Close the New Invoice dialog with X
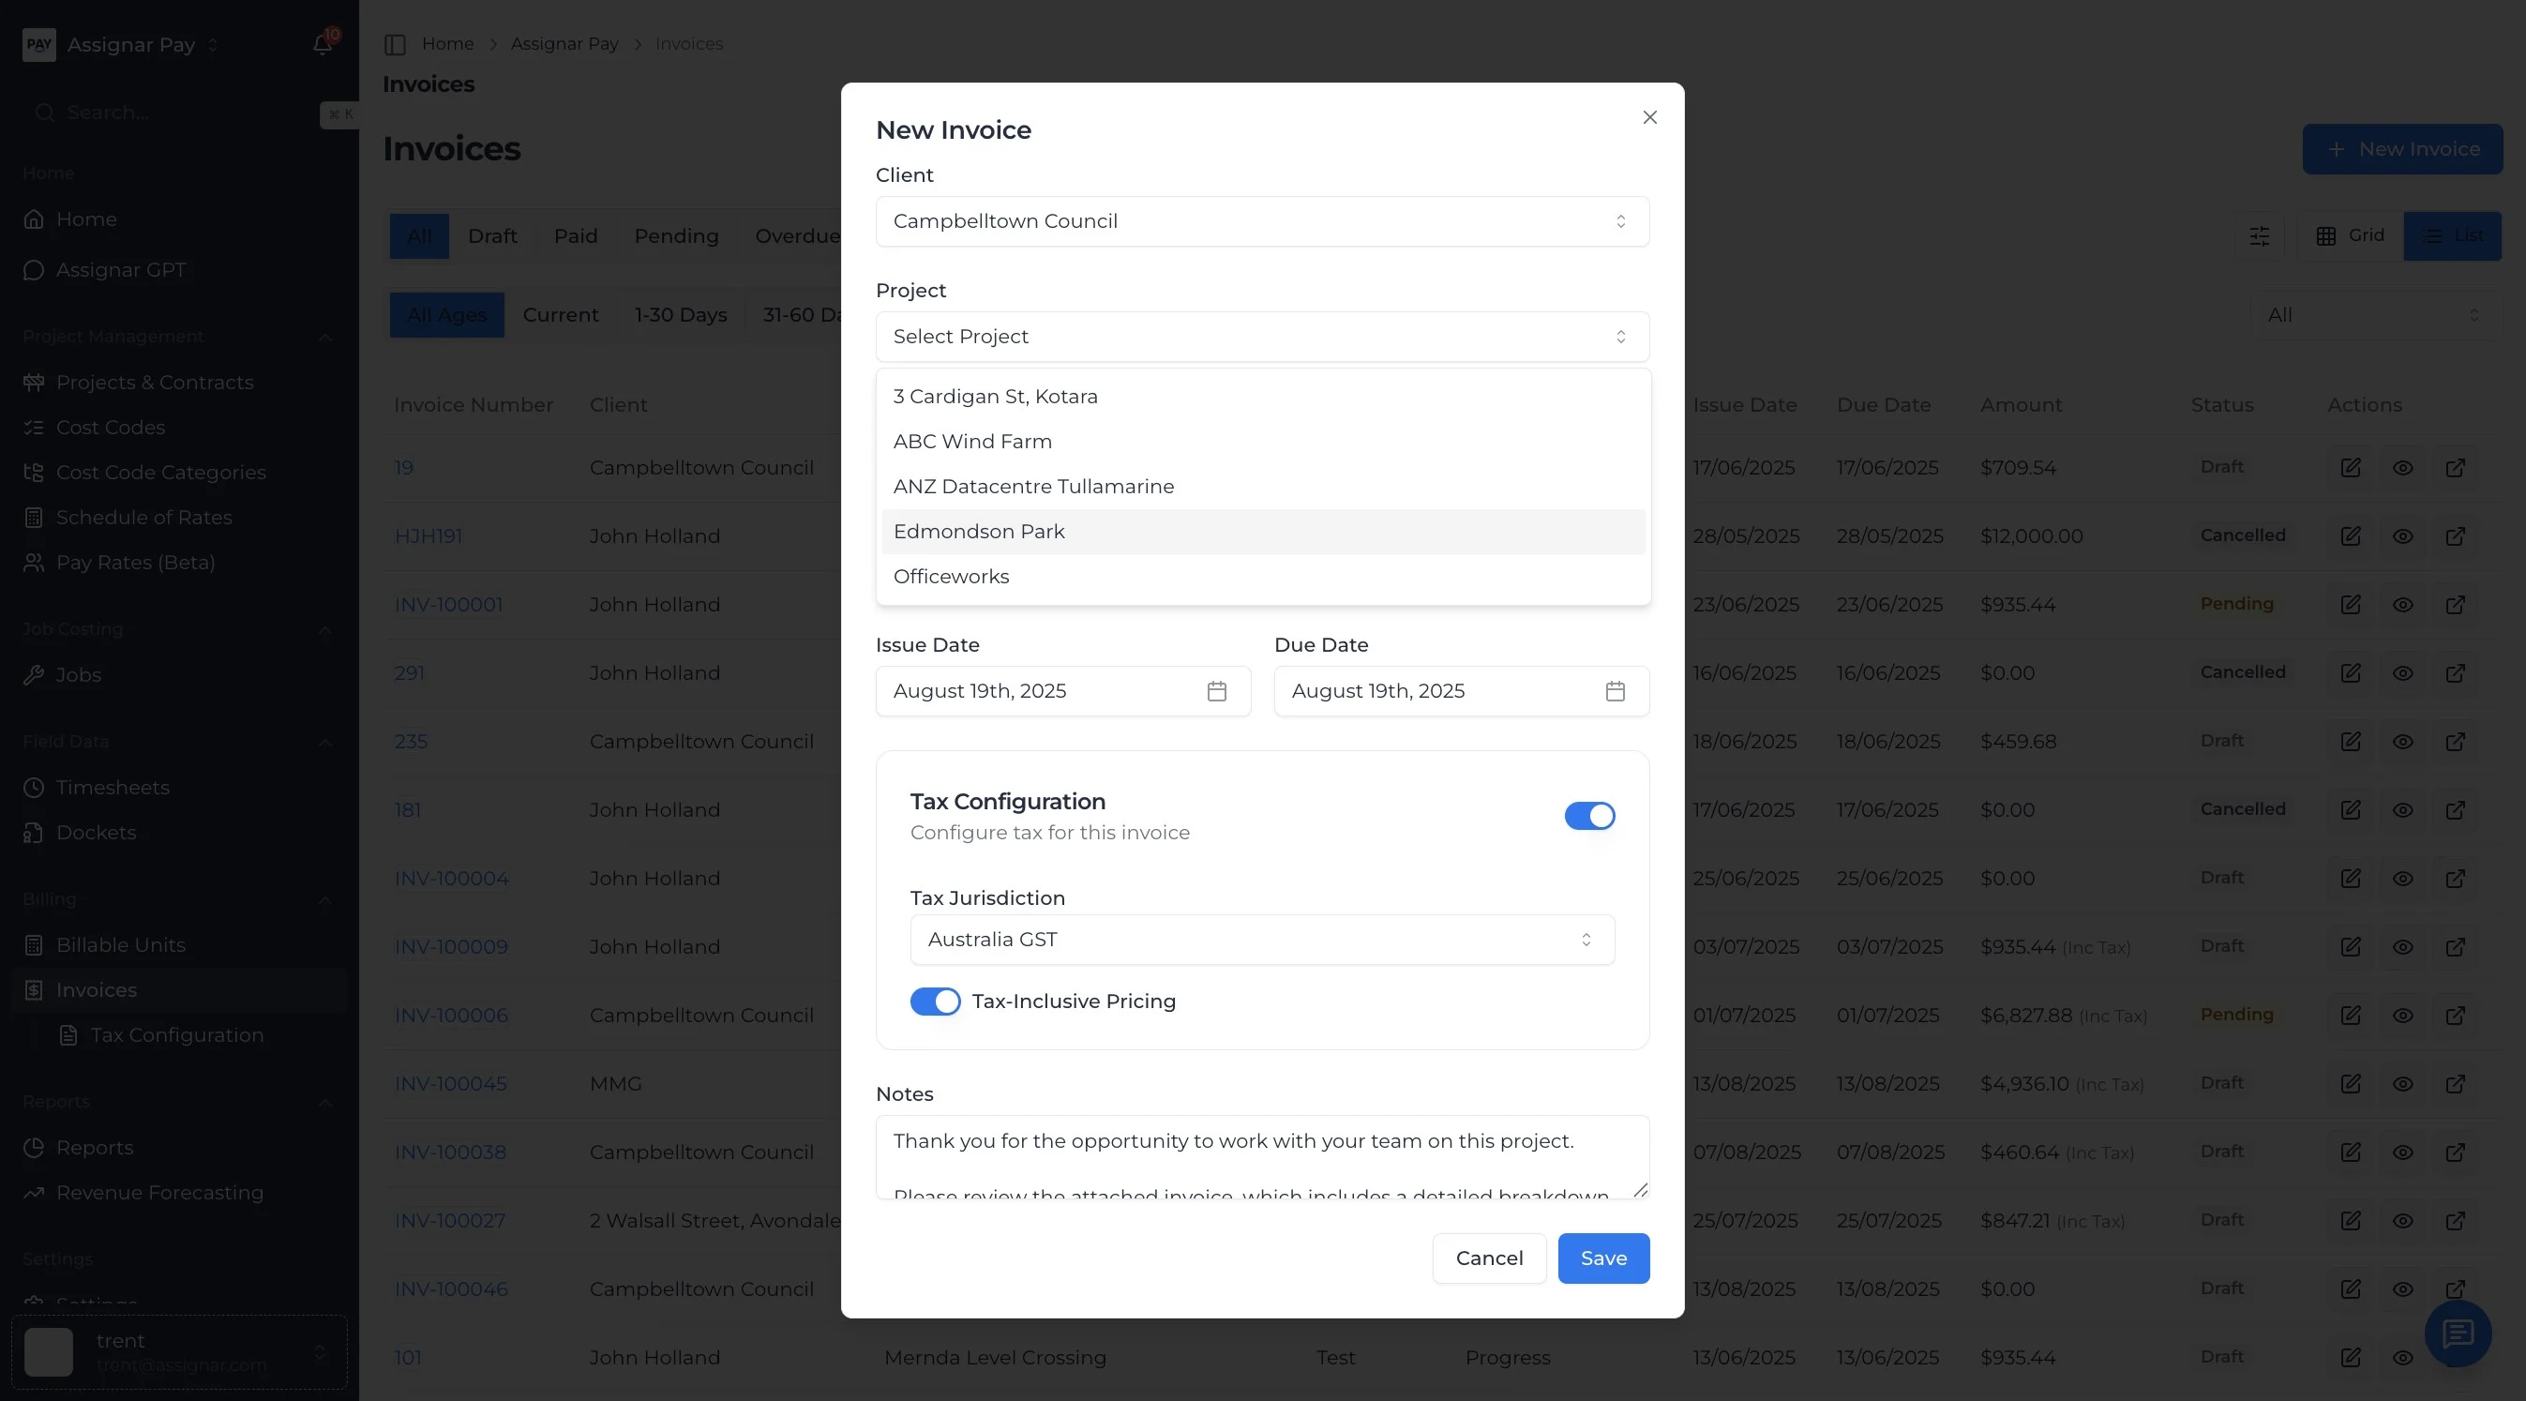The height and width of the screenshot is (1401, 2526). [1650, 117]
